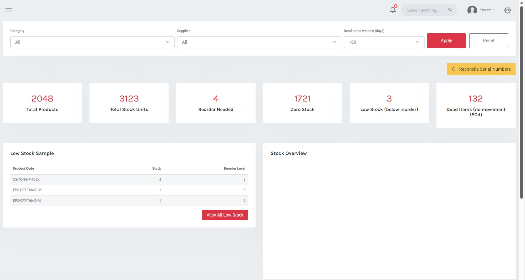Open the Shivam user menu
The width and height of the screenshot is (525, 280).
click(487, 10)
